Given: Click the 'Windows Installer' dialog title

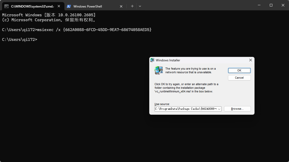Looking at the screenshot, I should point(168,60).
